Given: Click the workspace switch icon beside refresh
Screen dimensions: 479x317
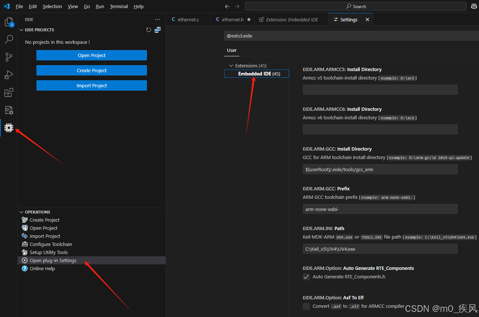Looking at the screenshot, I should coord(158,30).
